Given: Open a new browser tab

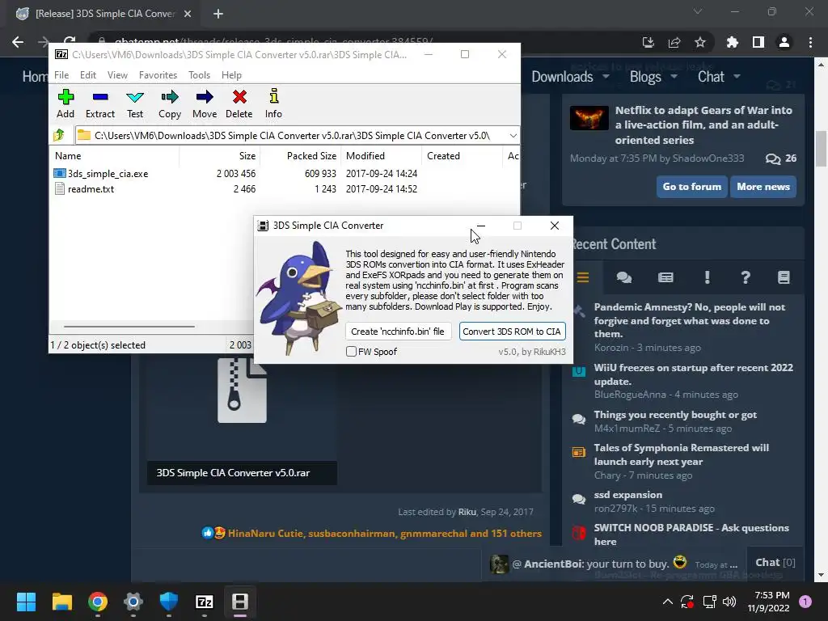Looking at the screenshot, I should tap(218, 14).
